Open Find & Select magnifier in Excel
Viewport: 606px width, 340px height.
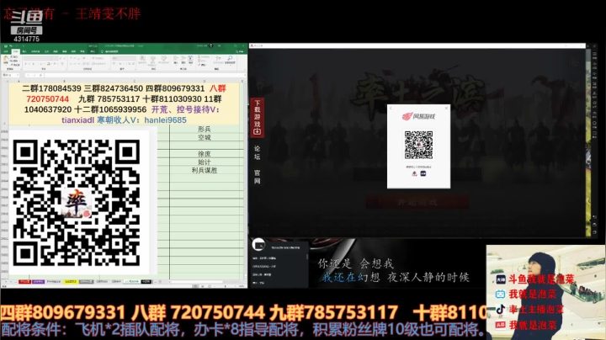tap(230, 58)
